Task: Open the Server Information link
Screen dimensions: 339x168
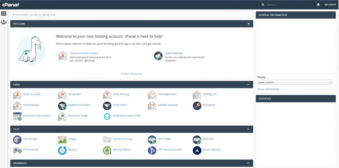Action: click(x=268, y=89)
